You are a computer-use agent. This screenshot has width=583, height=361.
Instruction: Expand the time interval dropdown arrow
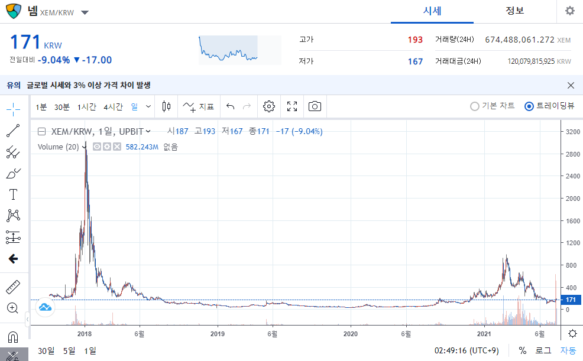point(148,106)
